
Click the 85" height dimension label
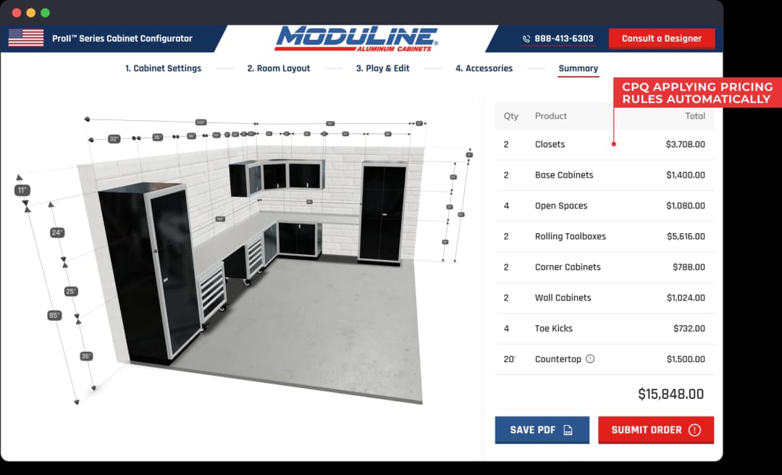(x=54, y=315)
